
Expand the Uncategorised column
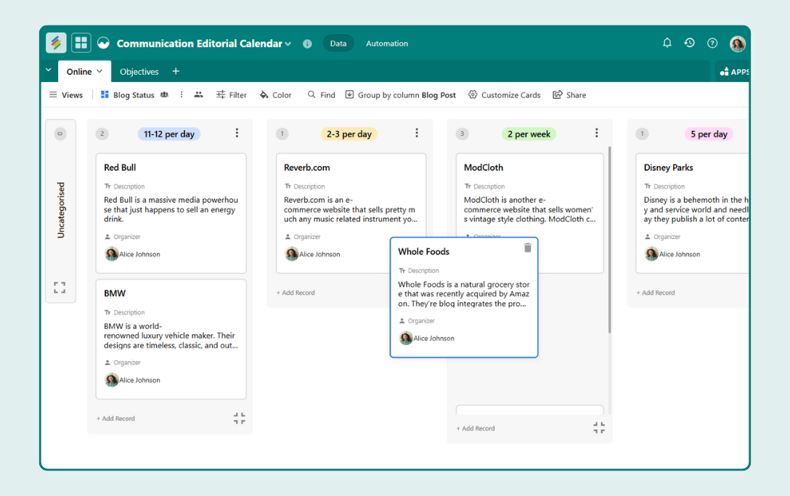click(60, 288)
